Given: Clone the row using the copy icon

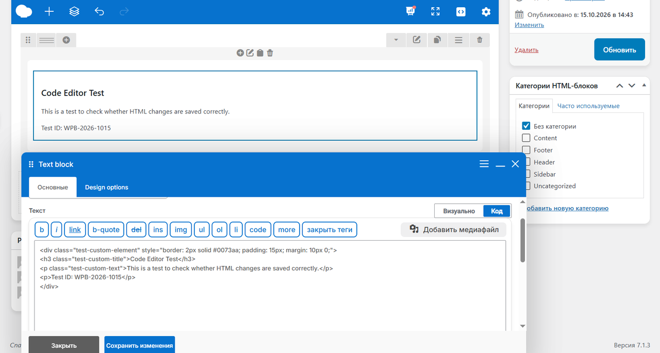Looking at the screenshot, I should point(437,40).
